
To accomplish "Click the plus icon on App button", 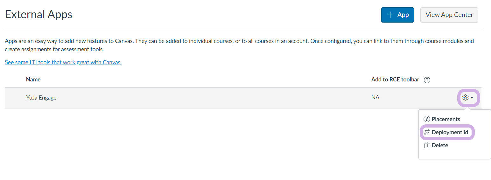I will (x=390, y=15).
